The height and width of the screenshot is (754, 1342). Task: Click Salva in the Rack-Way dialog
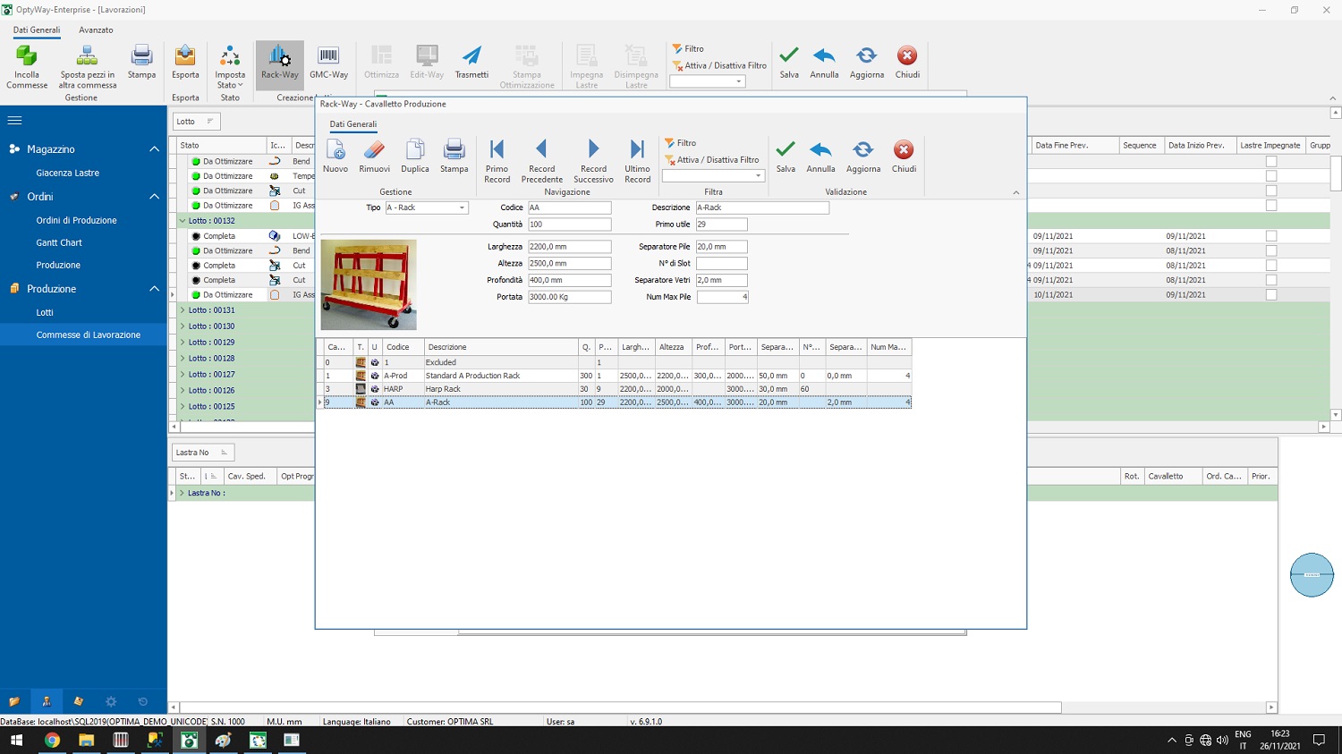point(785,159)
